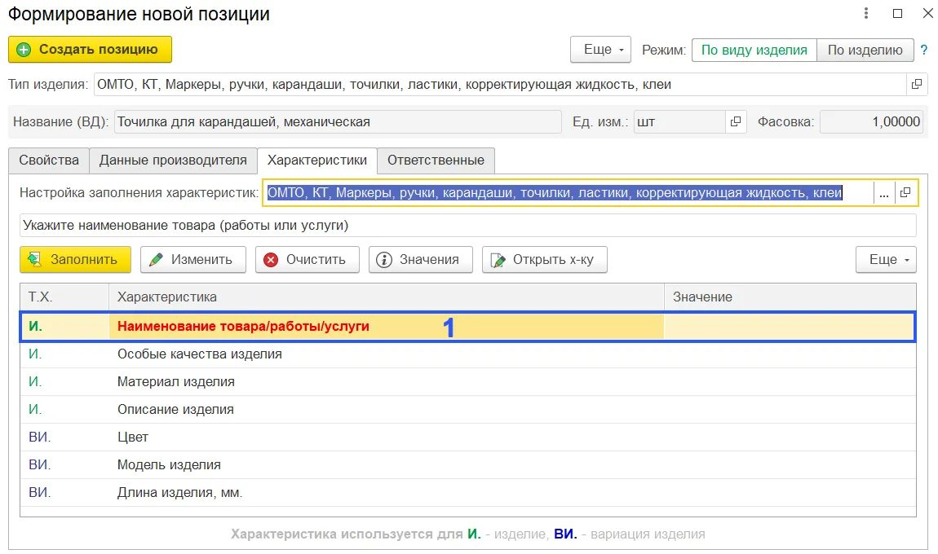Open the Данные производителя tab
The image size is (938, 554).
[173, 160]
